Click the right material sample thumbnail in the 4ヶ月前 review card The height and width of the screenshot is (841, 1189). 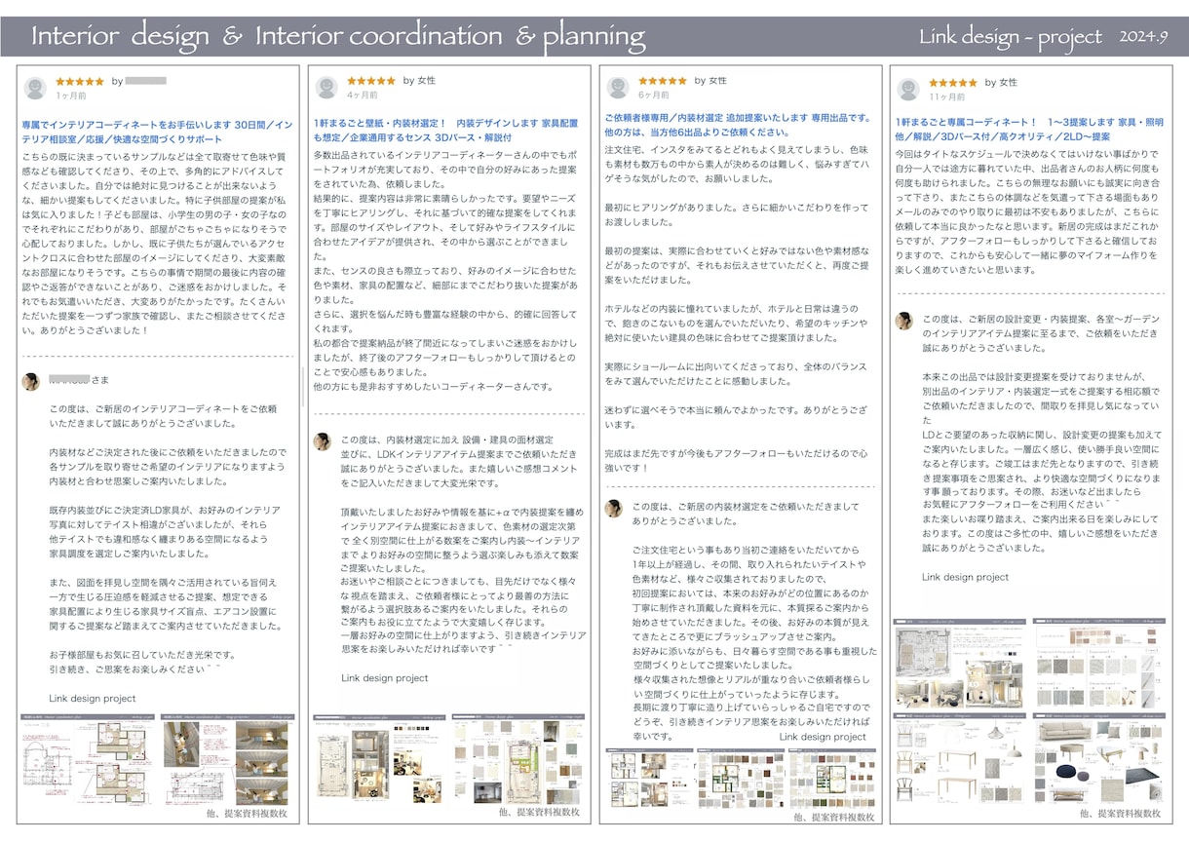[x=518, y=760]
